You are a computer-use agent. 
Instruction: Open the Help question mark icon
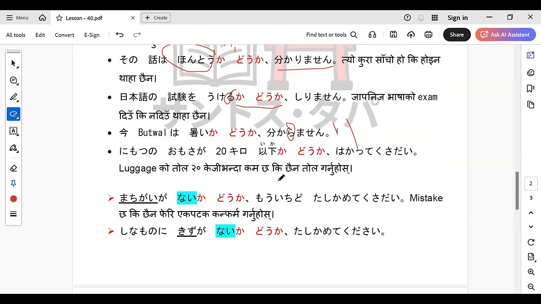(x=407, y=18)
